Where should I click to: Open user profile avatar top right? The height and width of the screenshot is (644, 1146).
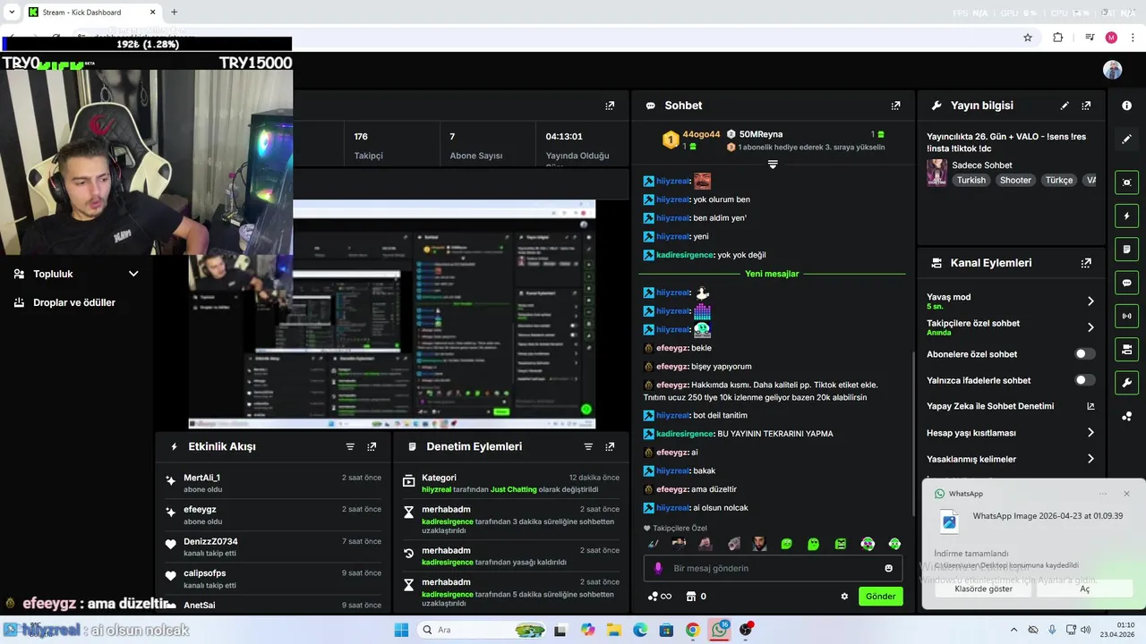(x=1112, y=70)
